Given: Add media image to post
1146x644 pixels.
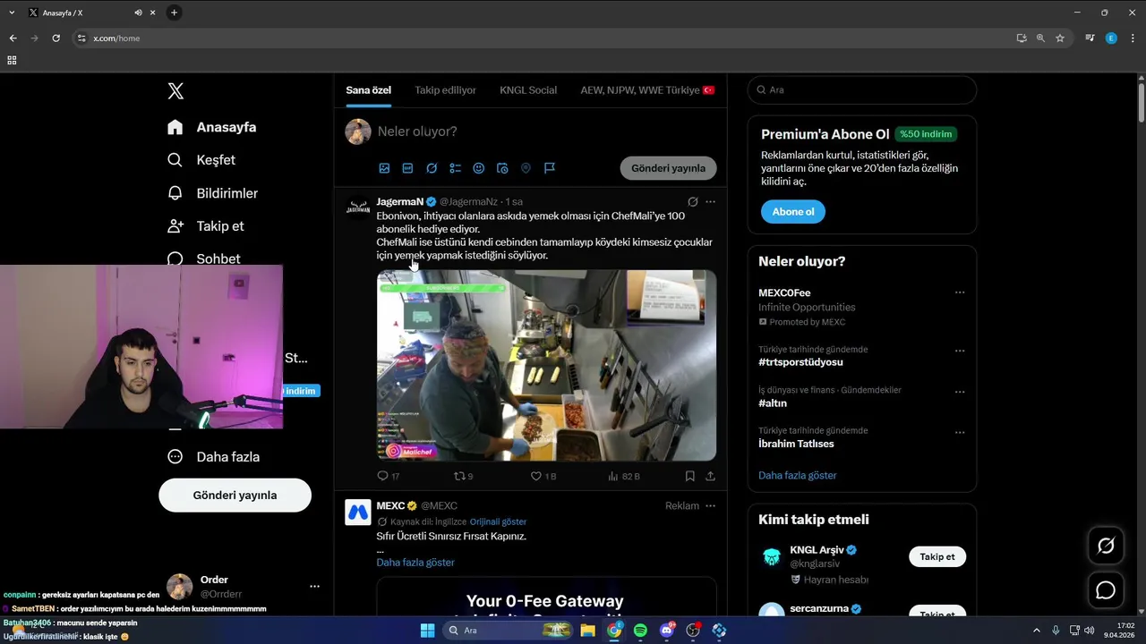Looking at the screenshot, I should click(x=384, y=168).
